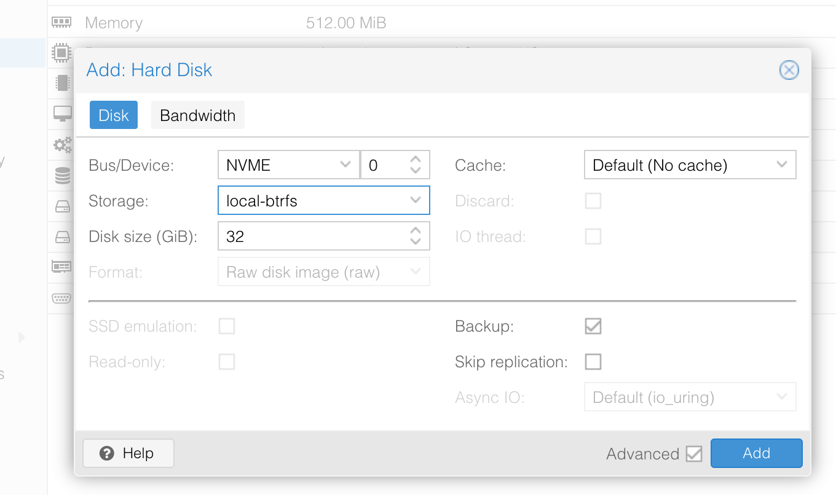The width and height of the screenshot is (836, 495).
Task: Increase Disk size with up arrow
Action: pyautogui.click(x=416, y=231)
